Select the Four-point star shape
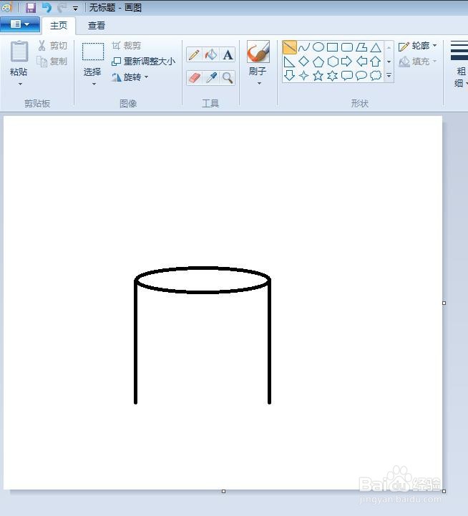The image size is (468, 516). click(x=304, y=76)
